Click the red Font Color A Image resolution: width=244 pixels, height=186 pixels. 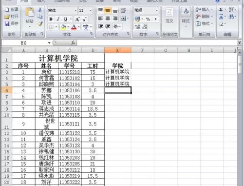74,27
